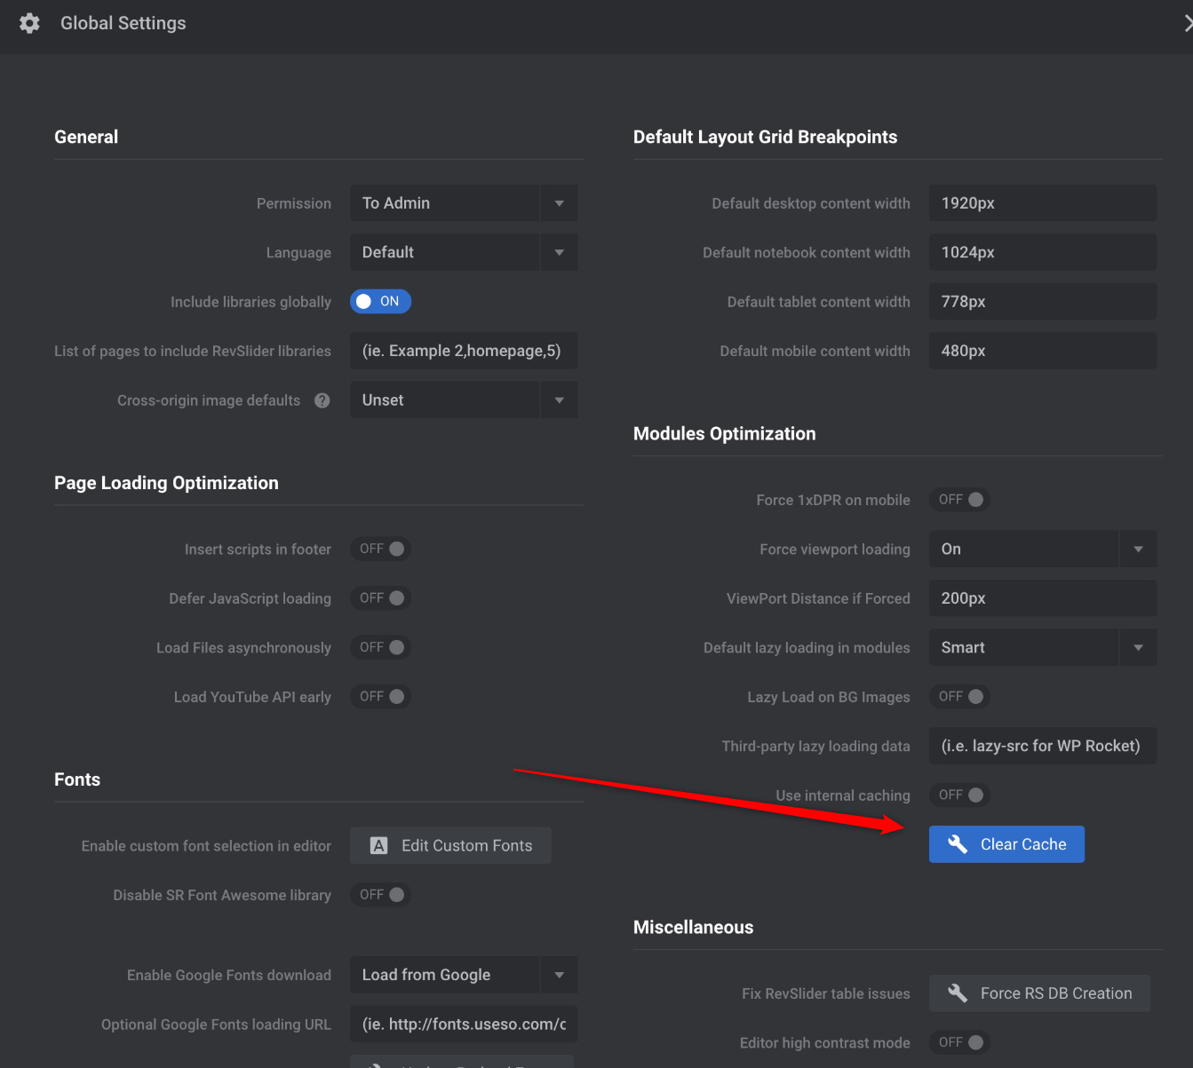Click the Third-party lazy loading data field
The image size is (1193, 1068).
1042,747
